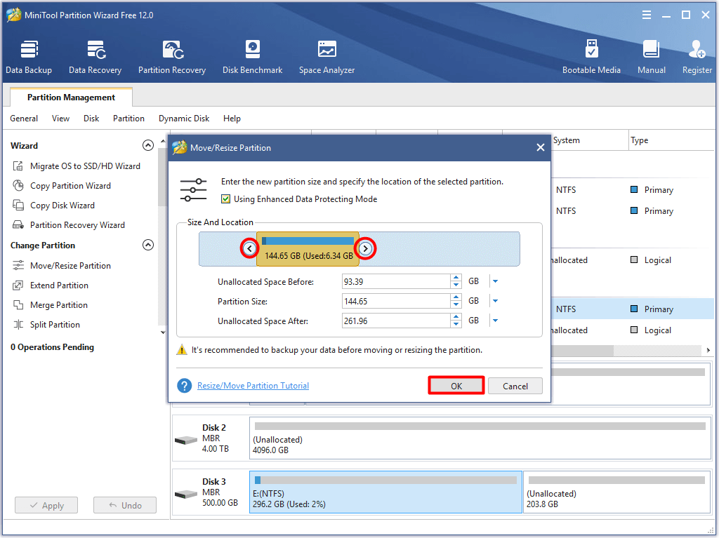The width and height of the screenshot is (719, 538).
Task: Cancel the Move/Resize dialog
Action: tap(515, 386)
